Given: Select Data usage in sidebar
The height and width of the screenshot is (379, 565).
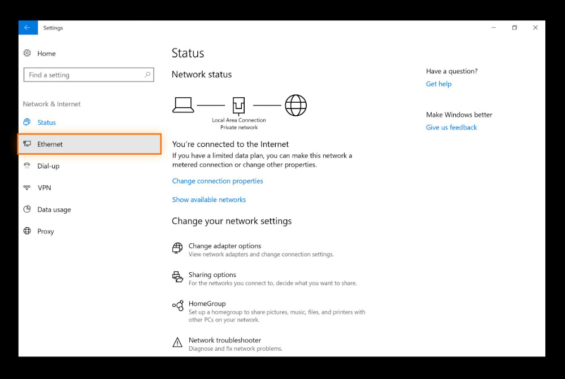Looking at the screenshot, I should (54, 210).
